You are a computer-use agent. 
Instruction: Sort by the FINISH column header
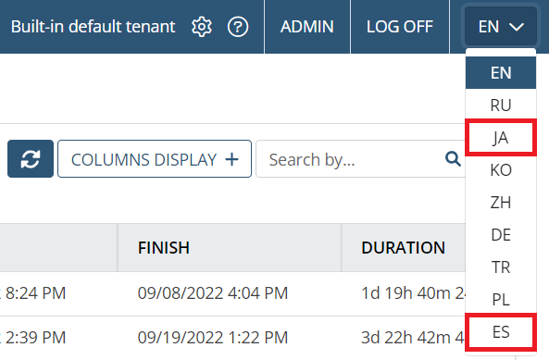pos(164,248)
